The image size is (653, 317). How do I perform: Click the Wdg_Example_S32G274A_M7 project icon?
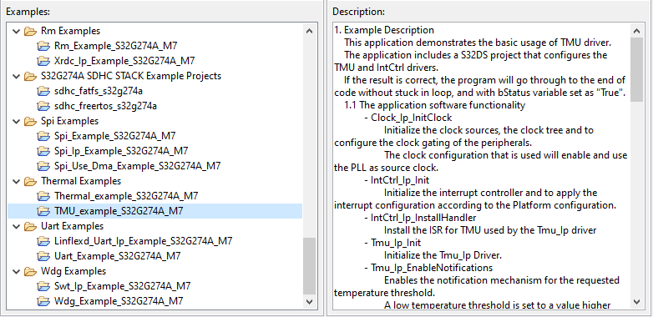coord(43,301)
